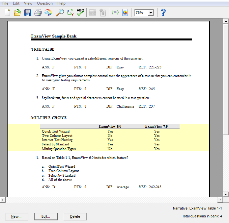Viewport: 229px width, 223px height.
Task: Click the grayed-out calculator icon
Action: (x=92, y=12)
